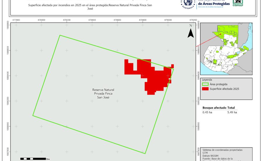Open the Guatemala inset locator map
Image resolution: width=263 pixels, height=161 pixels.
[226, 50]
